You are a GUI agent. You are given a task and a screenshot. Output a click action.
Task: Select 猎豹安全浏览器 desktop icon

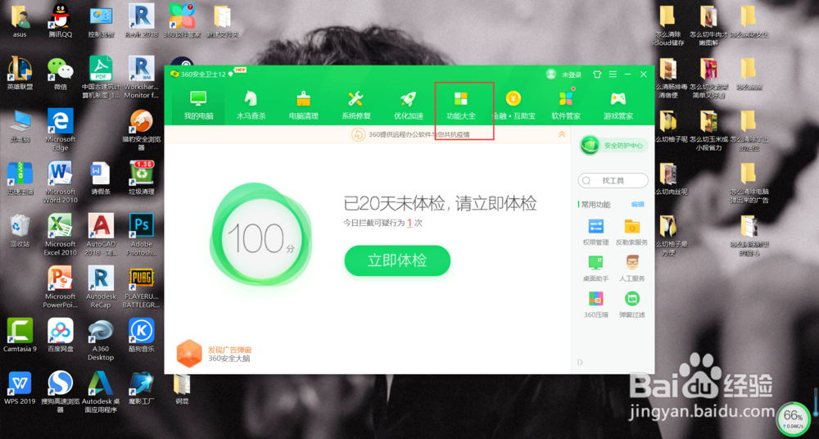pyautogui.click(x=142, y=129)
